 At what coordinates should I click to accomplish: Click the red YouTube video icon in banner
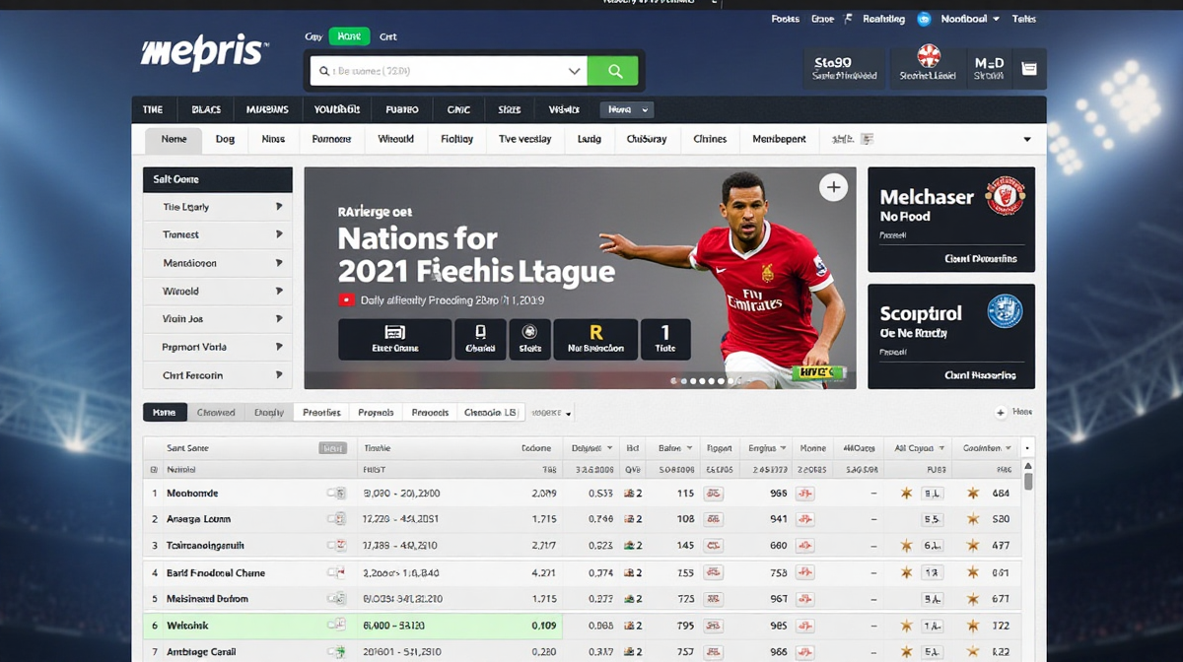346,300
